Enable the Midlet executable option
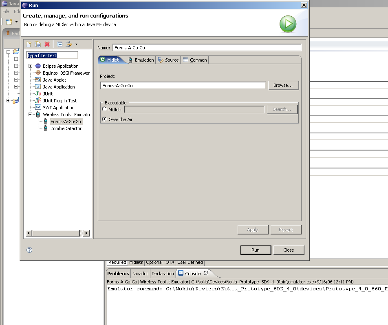The height and width of the screenshot is (325, 388). (105, 109)
